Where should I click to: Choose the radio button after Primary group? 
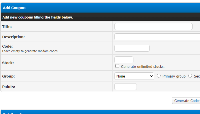click(190, 76)
